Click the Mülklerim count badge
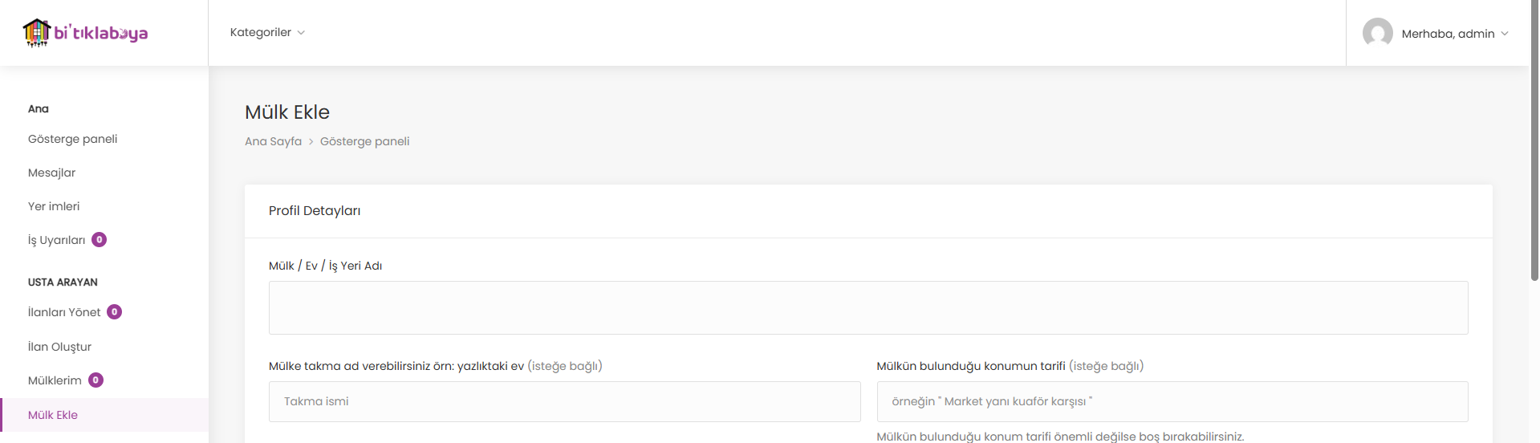This screenshot has height=443, width=1540. coord(95,380)
